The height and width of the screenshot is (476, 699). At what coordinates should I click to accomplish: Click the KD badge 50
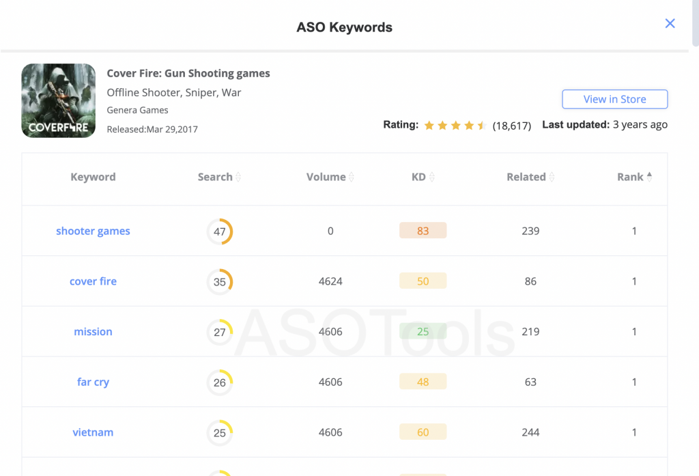coord(423,281)
